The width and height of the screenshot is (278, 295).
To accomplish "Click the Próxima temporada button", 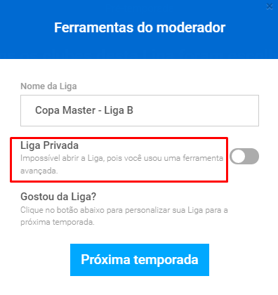I will click(140, 260).
